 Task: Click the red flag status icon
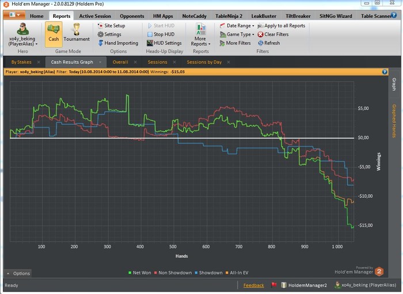coord(273,285)
